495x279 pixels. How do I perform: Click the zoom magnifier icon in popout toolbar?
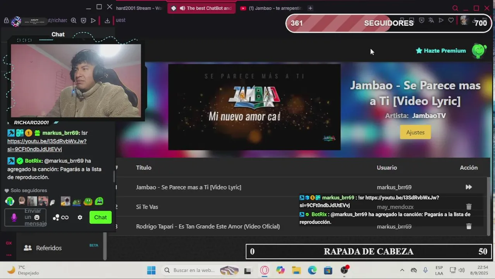74,21
